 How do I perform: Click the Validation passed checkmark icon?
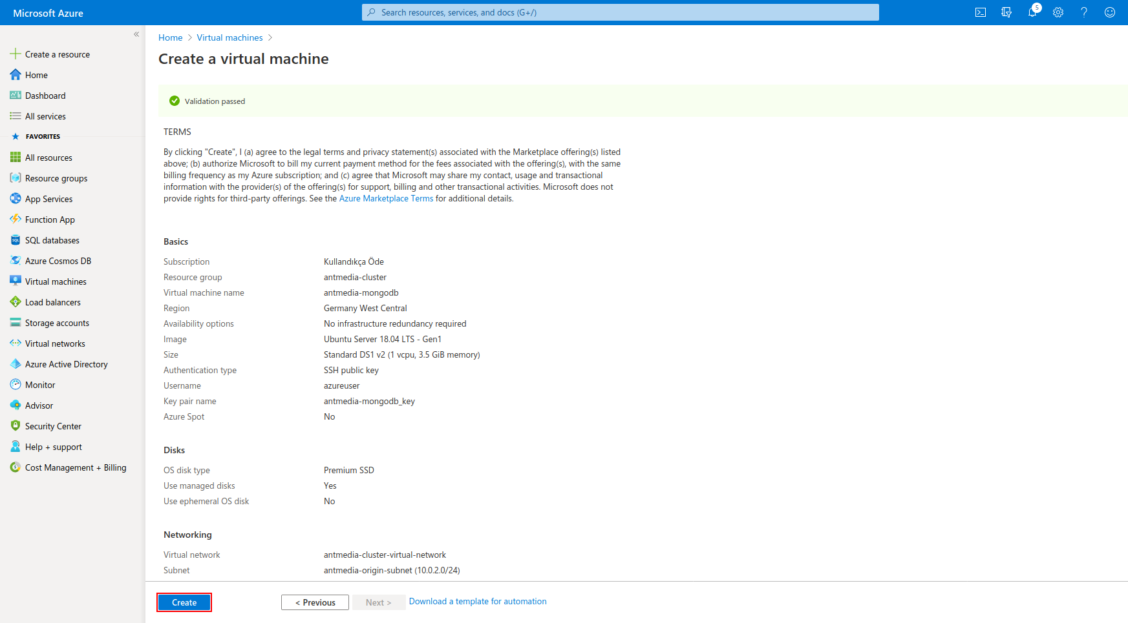coord(175,101)
